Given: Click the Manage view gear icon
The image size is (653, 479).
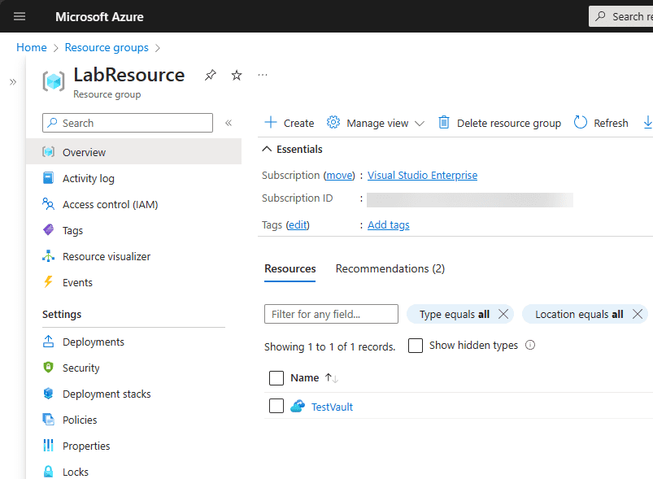Looking at the screenshot, I should coord(333,123).
